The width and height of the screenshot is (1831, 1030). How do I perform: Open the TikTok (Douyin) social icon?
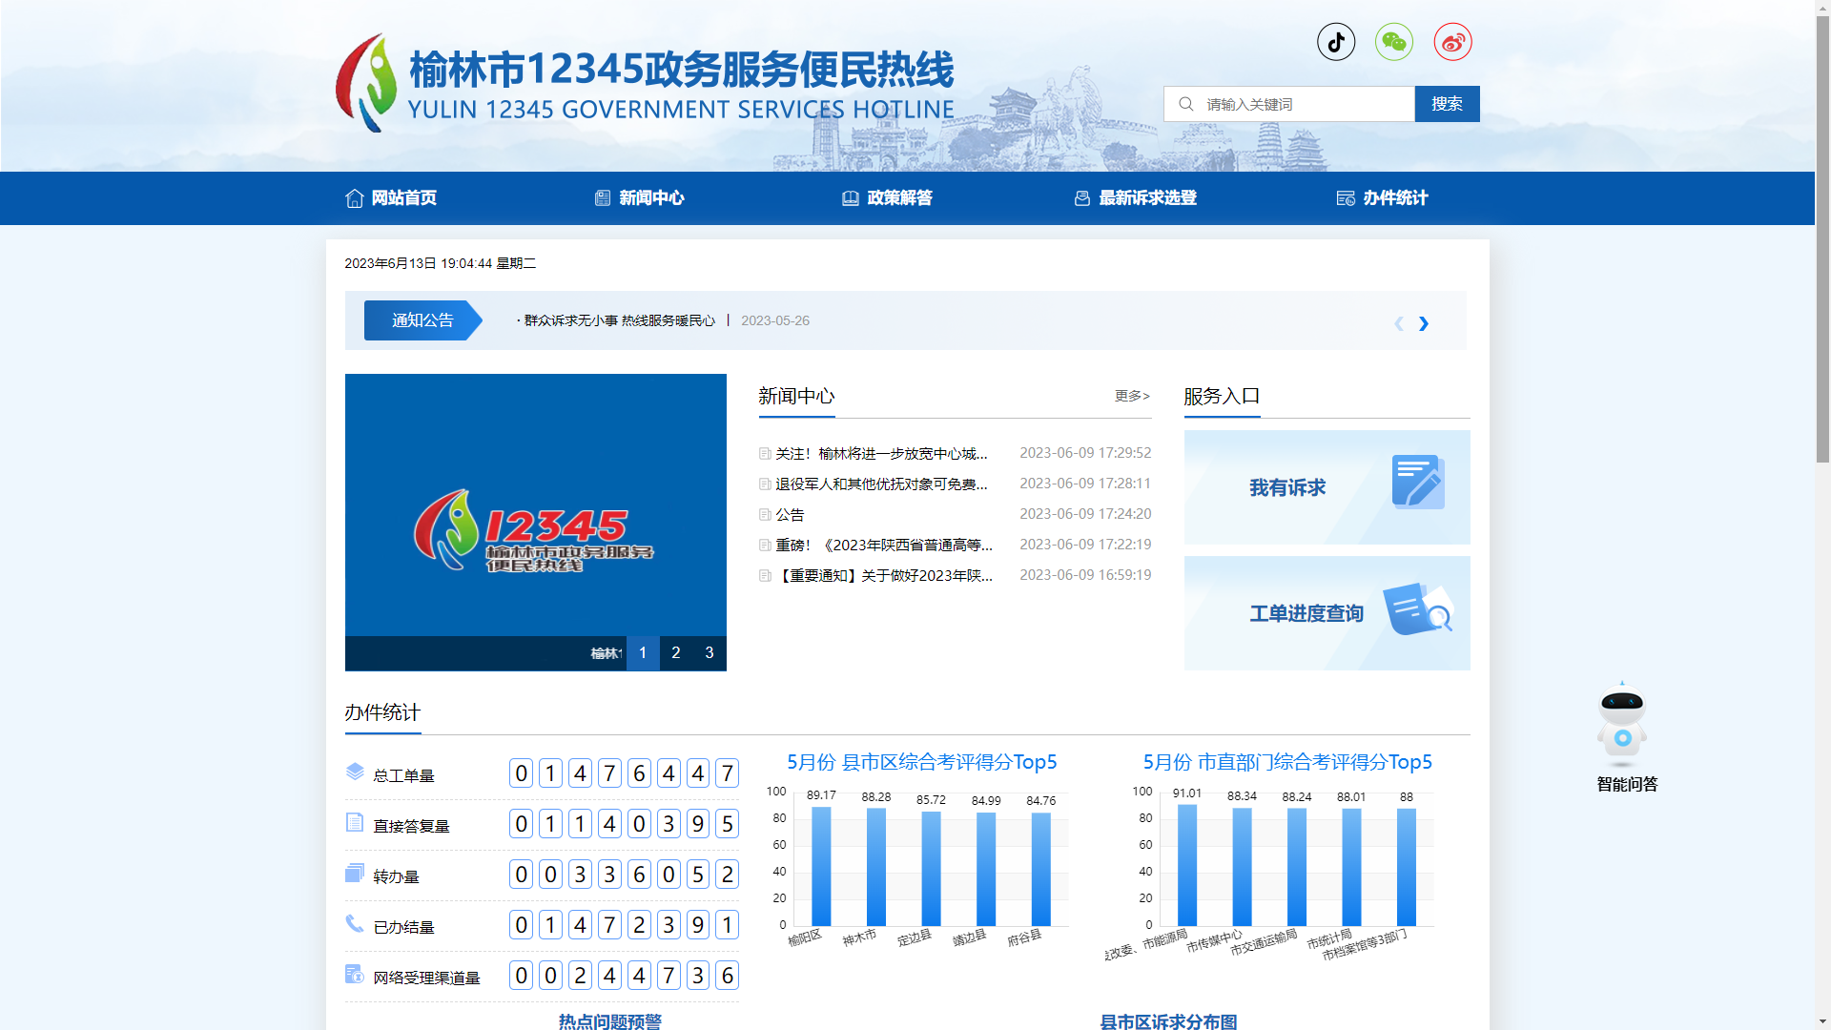coord(1336,42)
